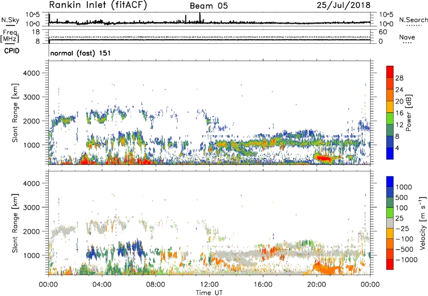
Task: Select the "normal (fast) 151" mode text
Action: click(x=81, y=53)
